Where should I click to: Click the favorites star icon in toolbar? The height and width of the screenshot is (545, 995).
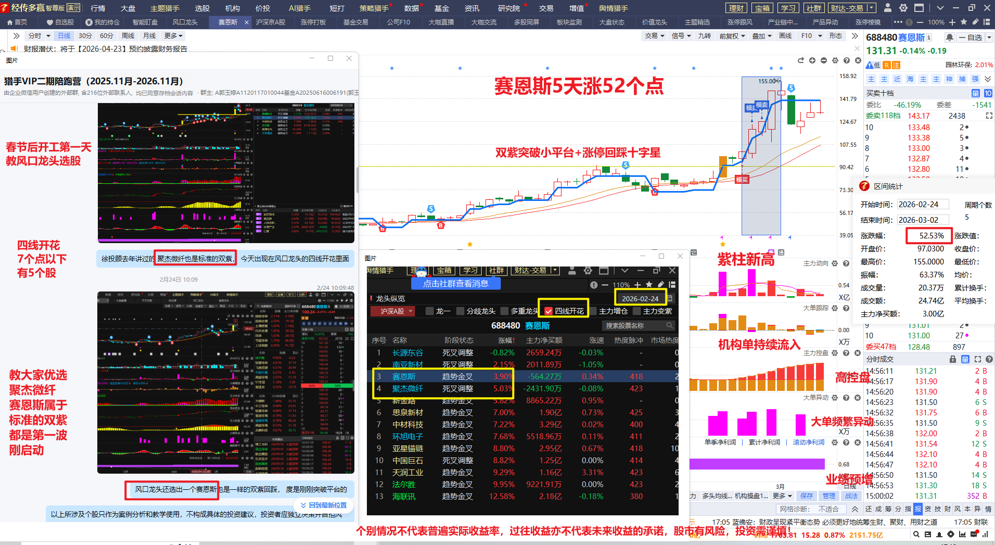click(x=963, y=22)
